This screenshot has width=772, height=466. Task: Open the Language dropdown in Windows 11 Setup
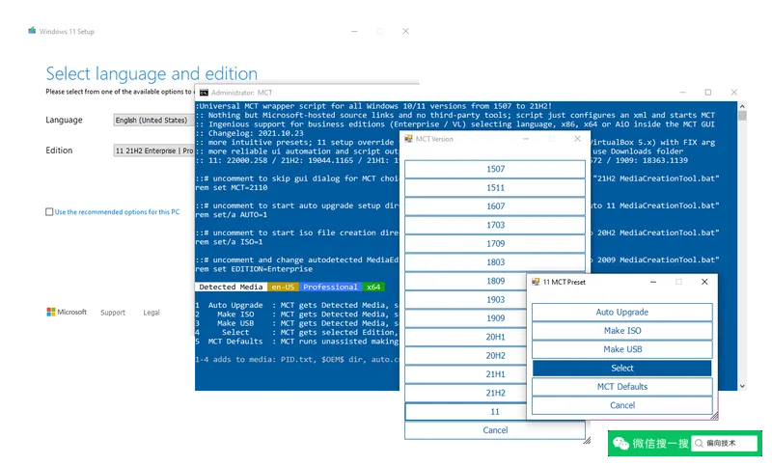[153, 120]
